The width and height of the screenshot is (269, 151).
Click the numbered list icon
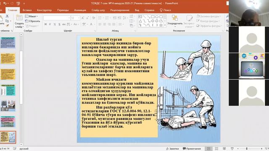(107, 18)
